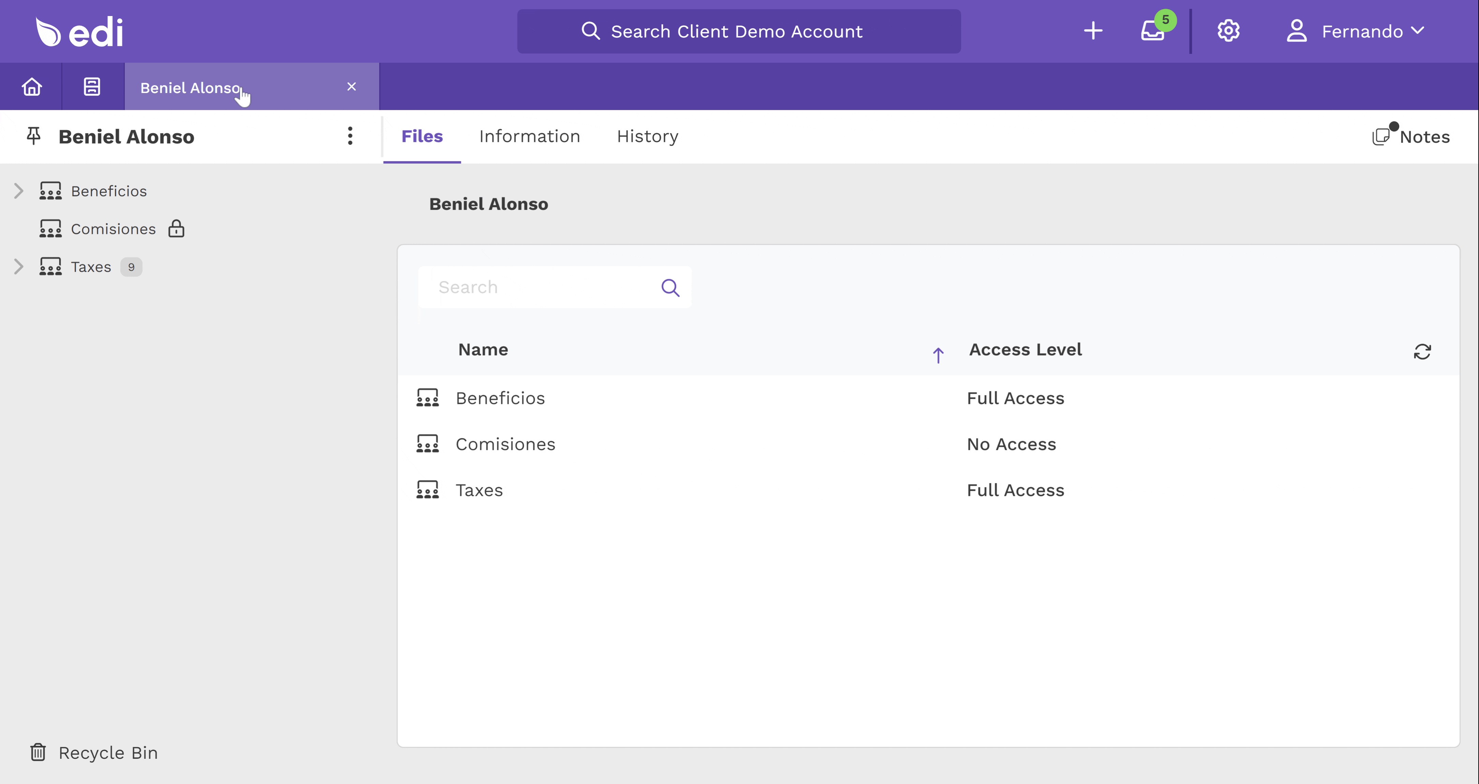The width and height of the screenshot is (1479, 784).
Task: Click the lock icon on Comisiones
Action: coord(176,228)
